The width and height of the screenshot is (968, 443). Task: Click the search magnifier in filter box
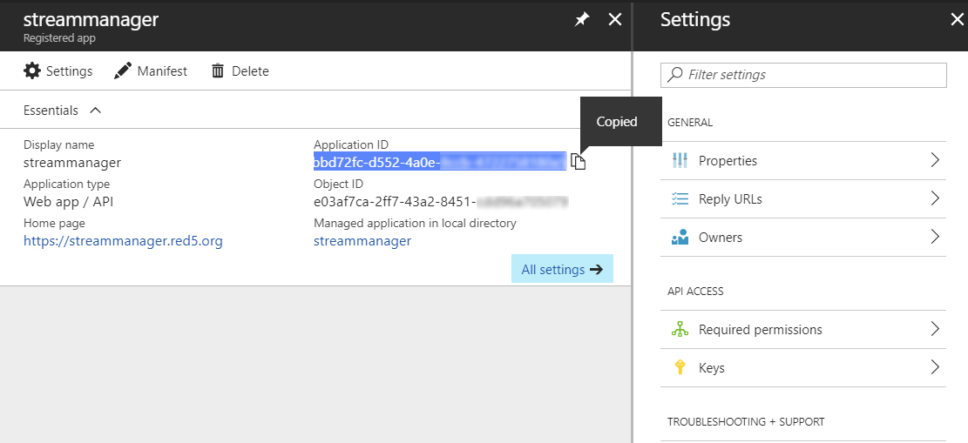click(x=674, y=75)
